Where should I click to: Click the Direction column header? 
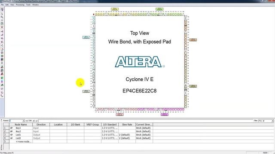coord(41,124)
